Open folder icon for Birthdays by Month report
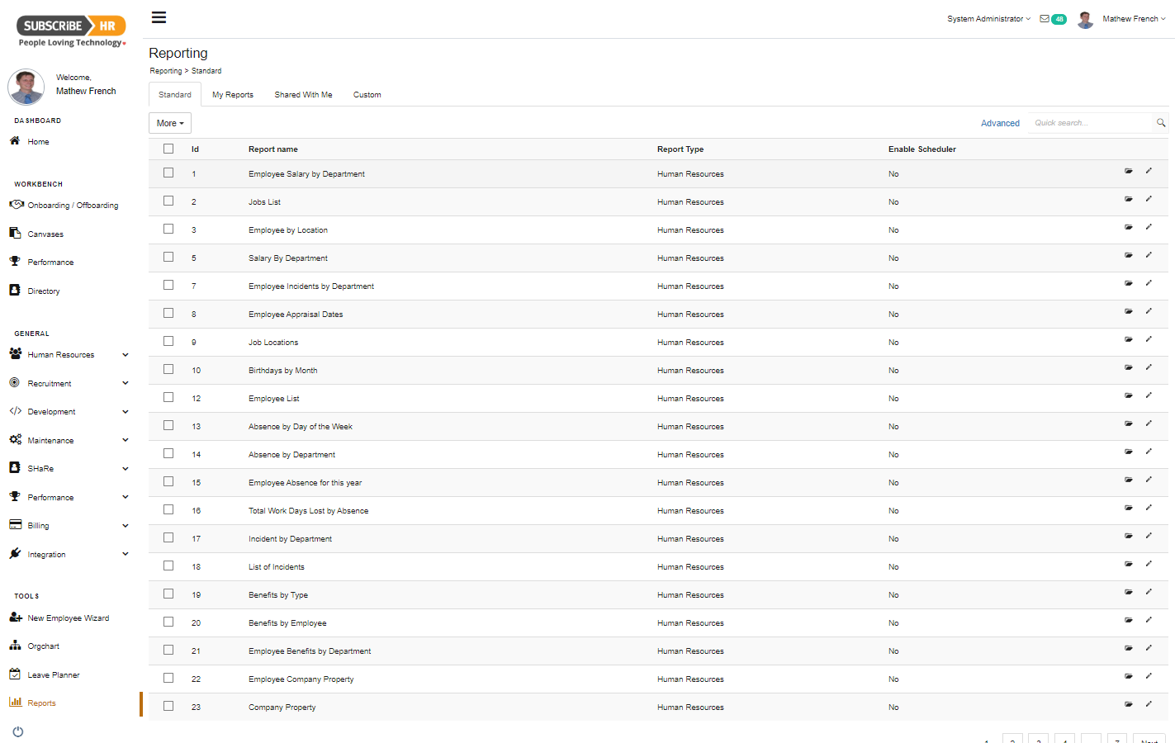 click(x=1128, y=367)
